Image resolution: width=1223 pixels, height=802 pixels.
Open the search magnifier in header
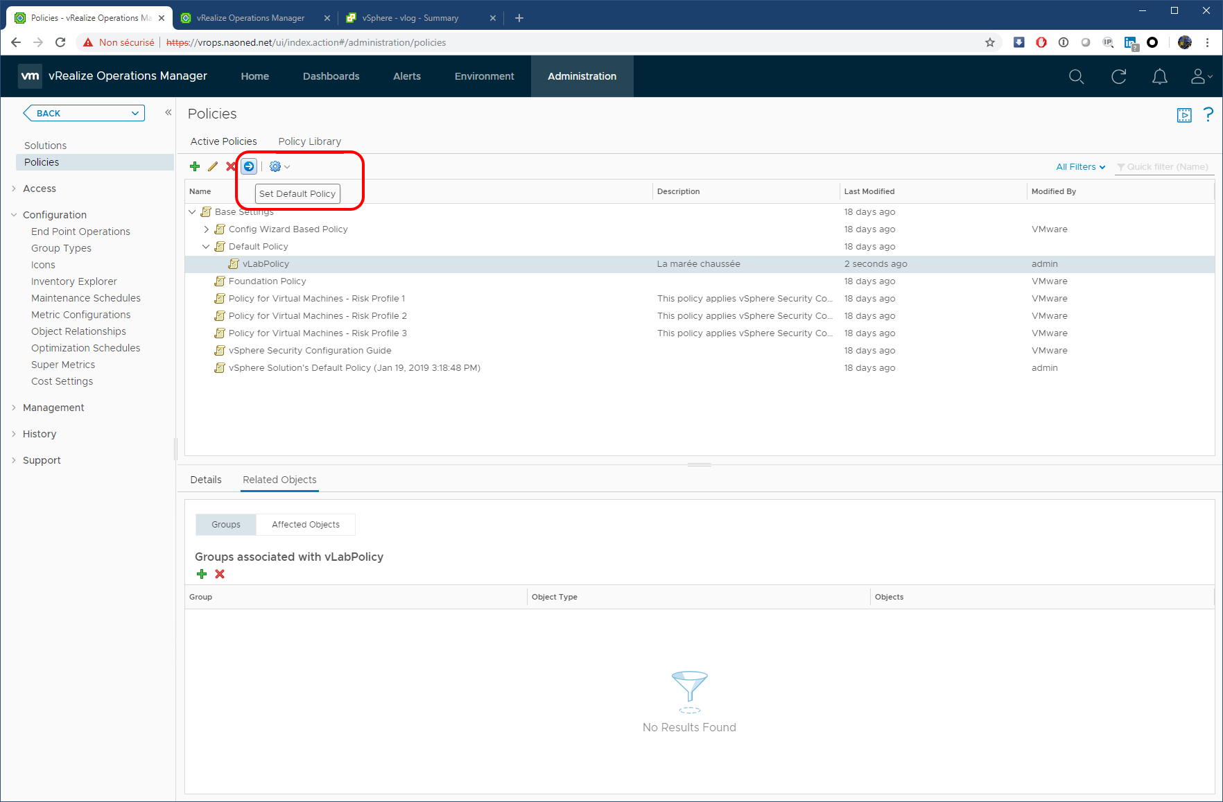point(1076,76)
